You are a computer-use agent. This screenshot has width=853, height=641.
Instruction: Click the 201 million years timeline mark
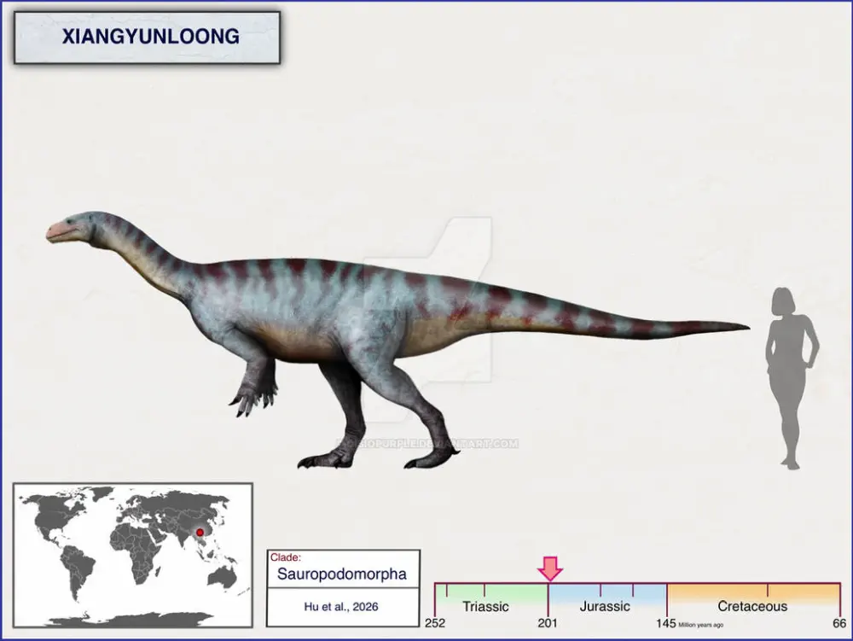(x=546, y=624)
